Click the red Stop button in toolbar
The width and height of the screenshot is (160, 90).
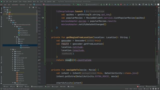pyautogui.click(x=121, y=4)
